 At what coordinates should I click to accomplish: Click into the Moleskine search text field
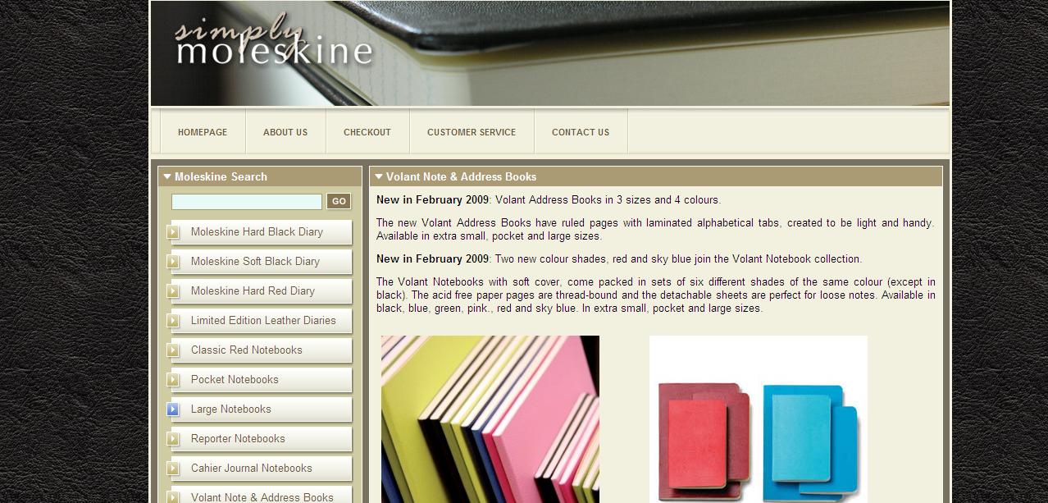point(246,202)
